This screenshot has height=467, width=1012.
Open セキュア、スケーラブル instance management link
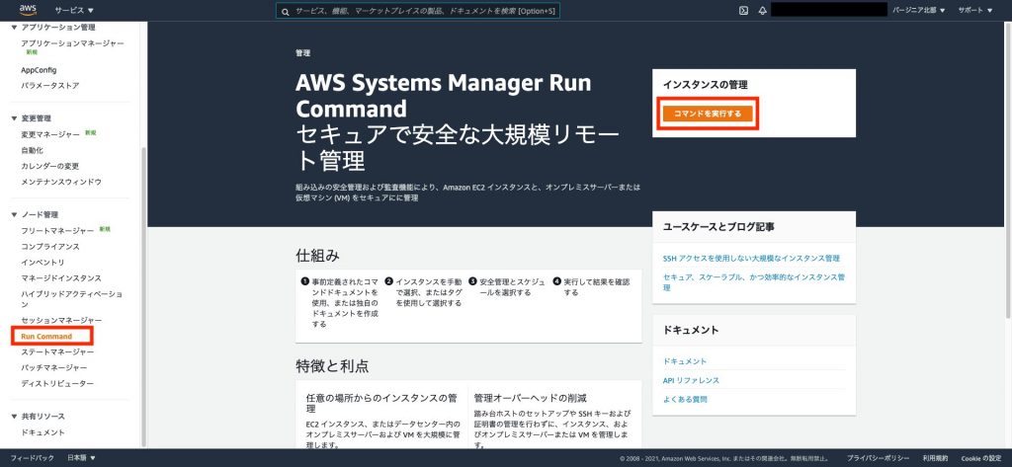[754, 282]
